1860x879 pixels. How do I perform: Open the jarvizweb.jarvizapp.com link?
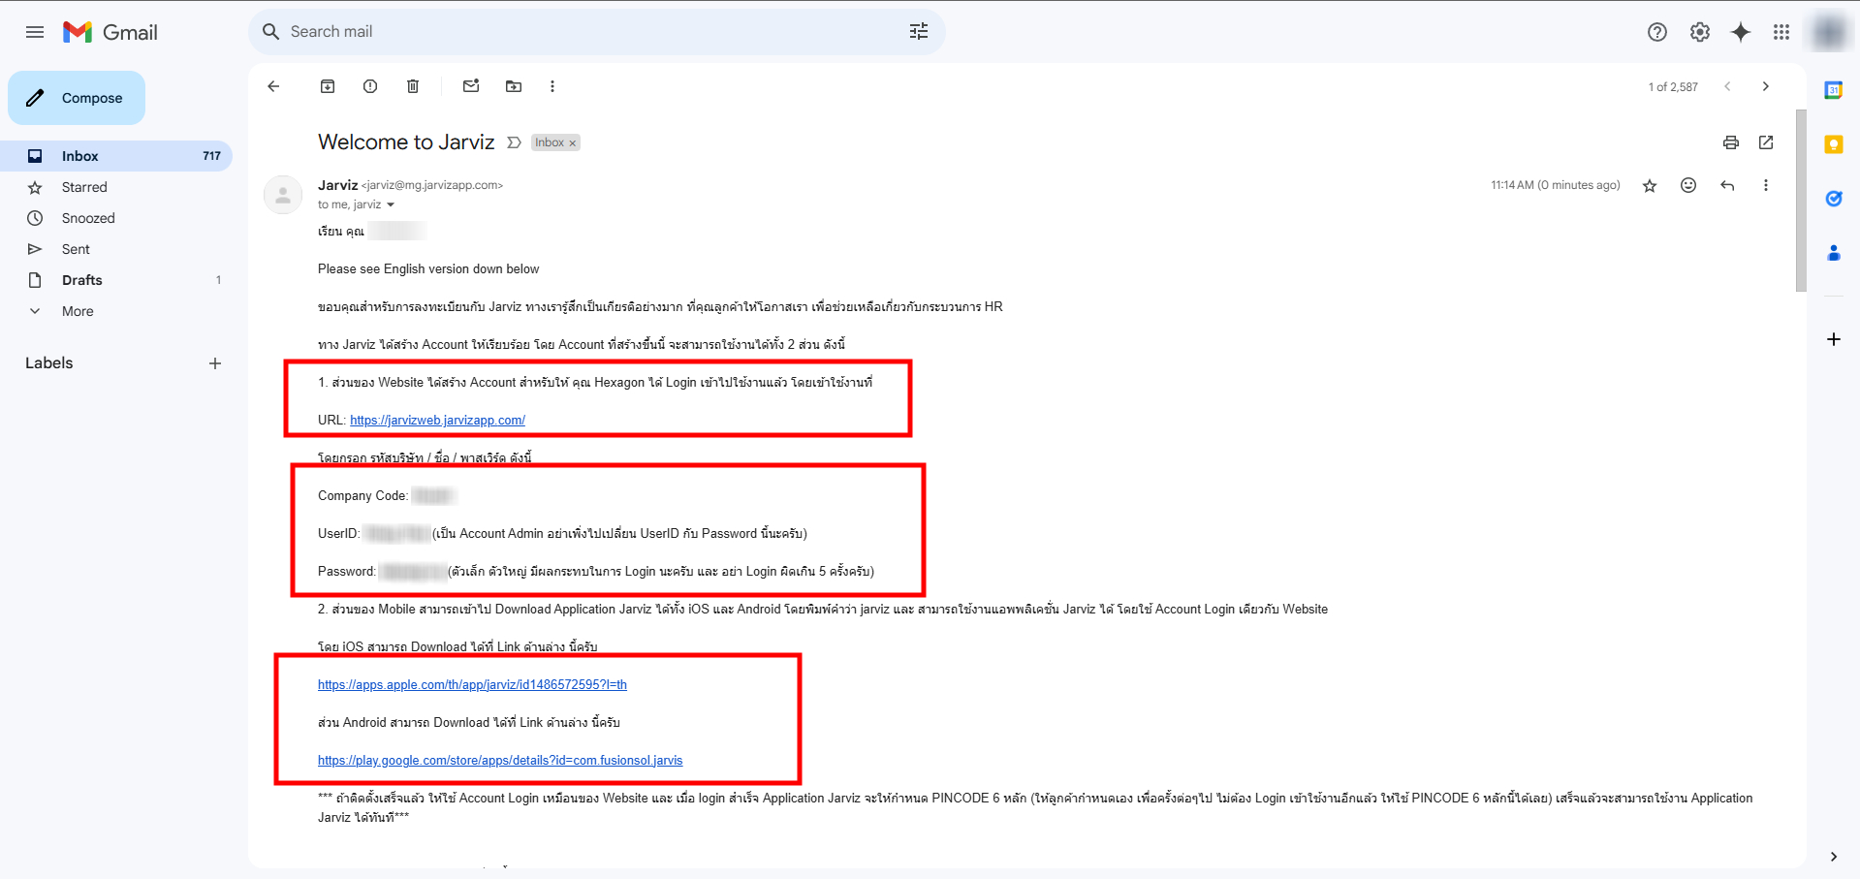coord(436,420)
